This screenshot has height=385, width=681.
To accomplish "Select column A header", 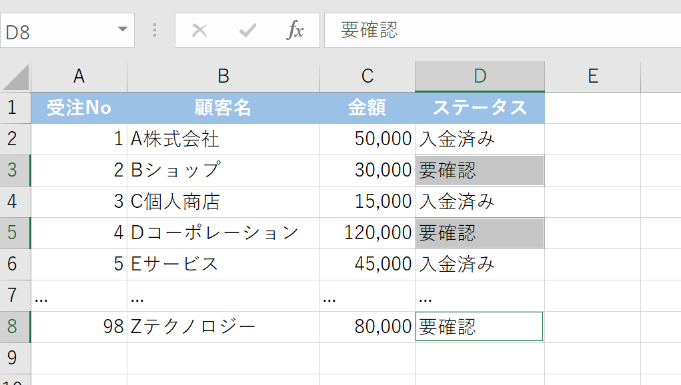I will [x=79, y=77].
